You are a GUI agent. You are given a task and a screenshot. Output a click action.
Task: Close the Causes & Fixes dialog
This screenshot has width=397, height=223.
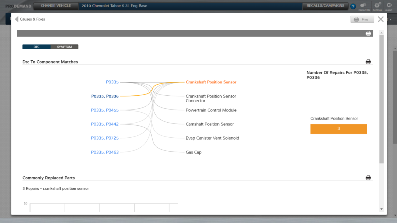381,19
